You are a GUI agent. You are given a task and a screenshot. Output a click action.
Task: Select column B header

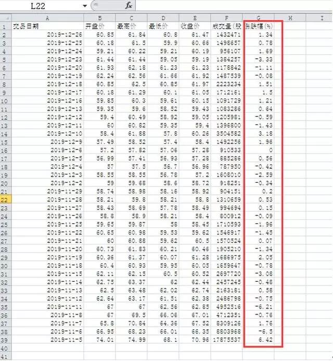coord(99,18)
